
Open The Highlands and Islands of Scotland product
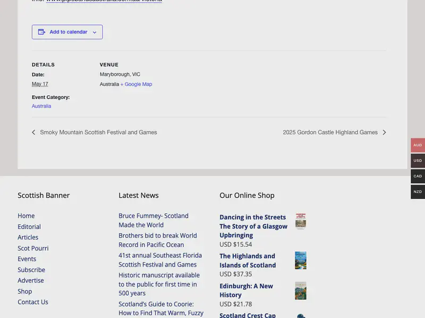click(x=248, y=261)
